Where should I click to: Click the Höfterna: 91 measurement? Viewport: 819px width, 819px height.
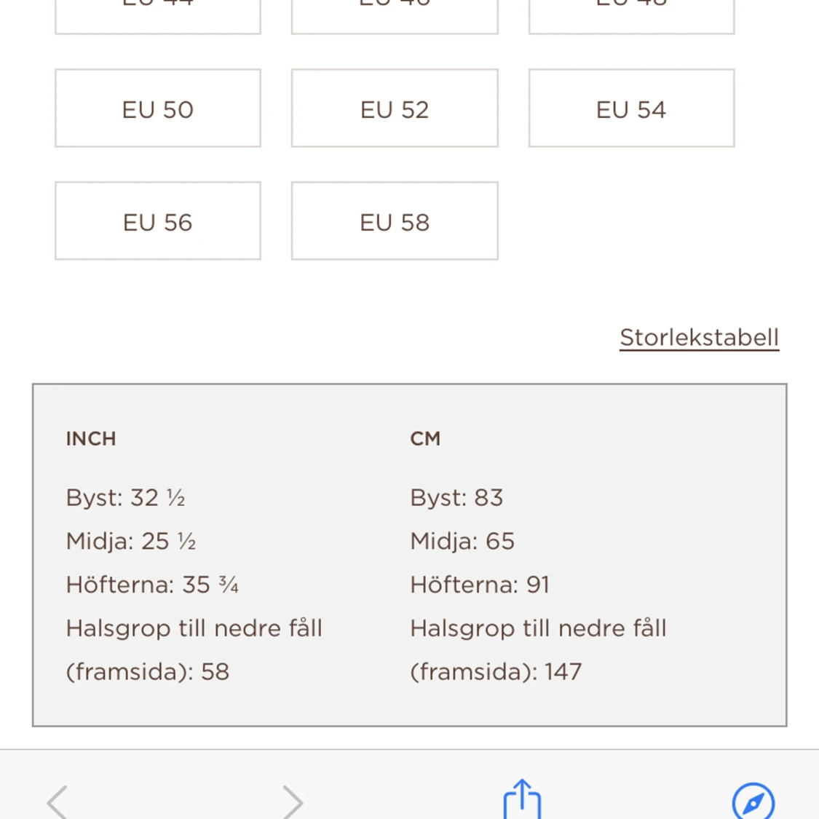coord(480,585)
